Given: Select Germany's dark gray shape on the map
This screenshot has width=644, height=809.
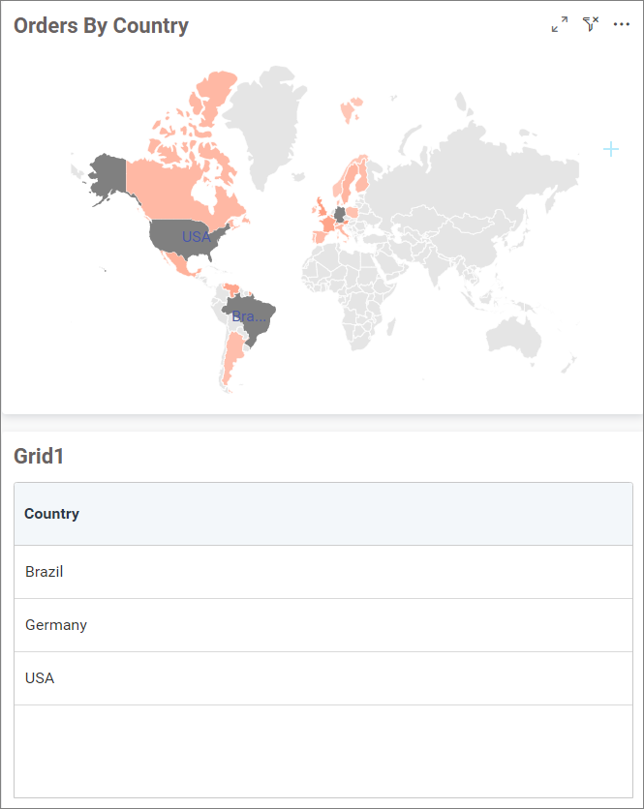Looking at the screenshot, I should click(x=340, y=215).
